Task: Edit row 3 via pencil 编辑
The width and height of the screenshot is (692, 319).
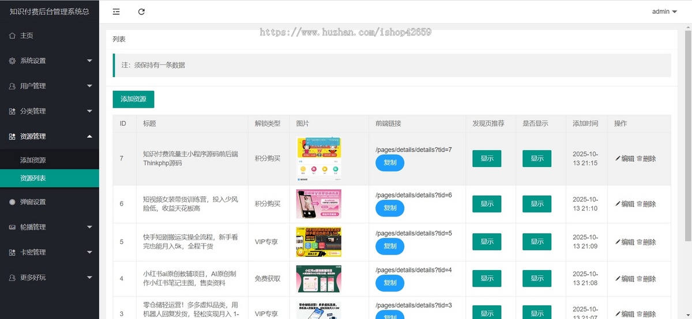Action: tap(625, 314)
